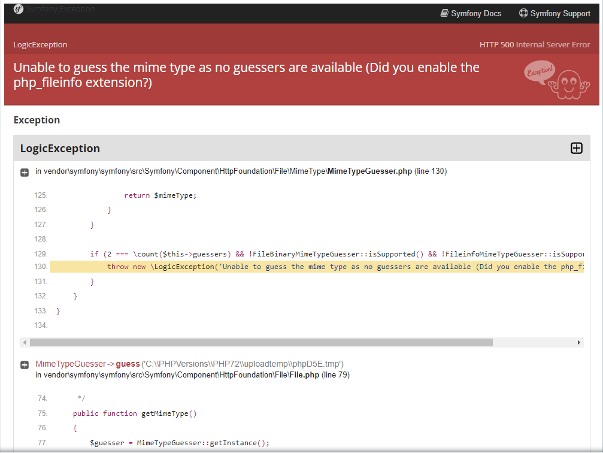Viewport: 603px width, 453px height.
Task: Click the horizontal code scrollbar thumb
Action: coord(261,343)
